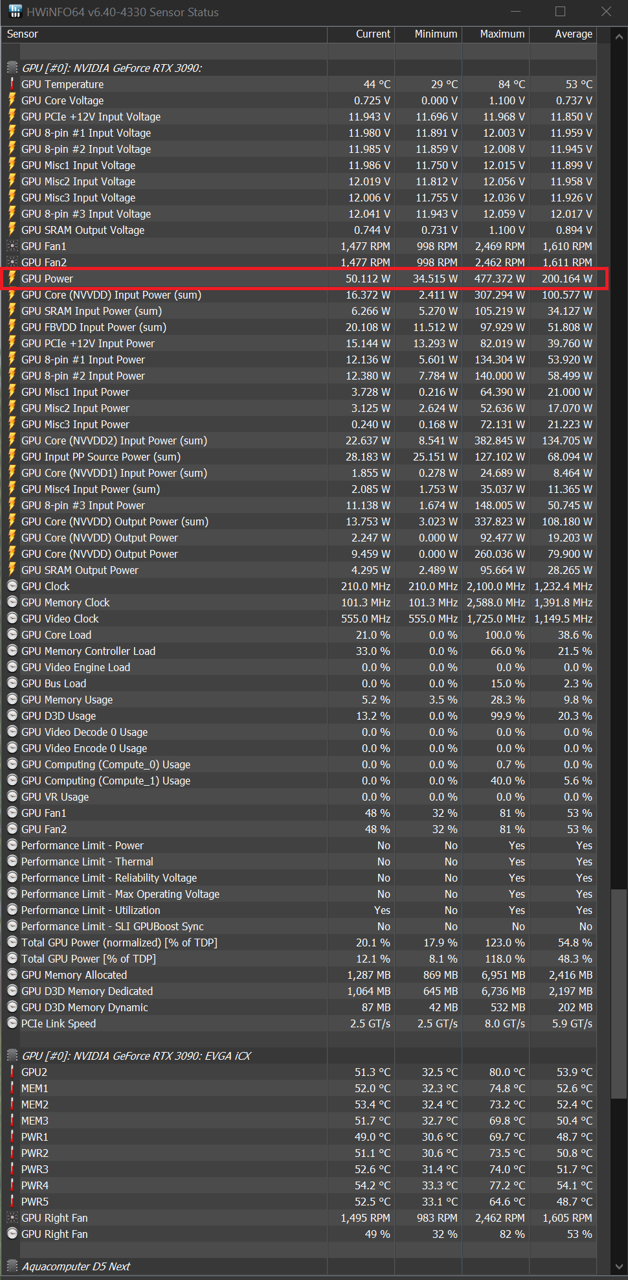
Task: Click the icon beside GPU VR Usage
Action: coord(12,797)
